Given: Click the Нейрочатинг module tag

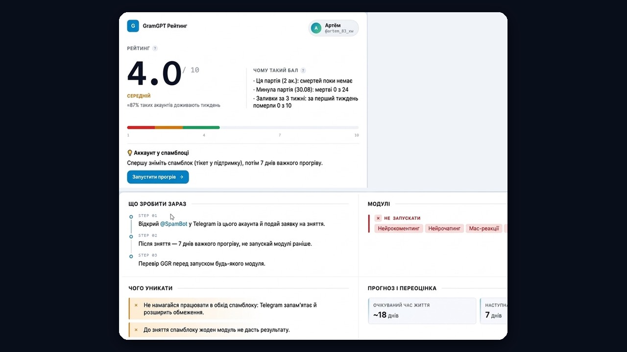Looking at the screenshot, I should [445, 228].
